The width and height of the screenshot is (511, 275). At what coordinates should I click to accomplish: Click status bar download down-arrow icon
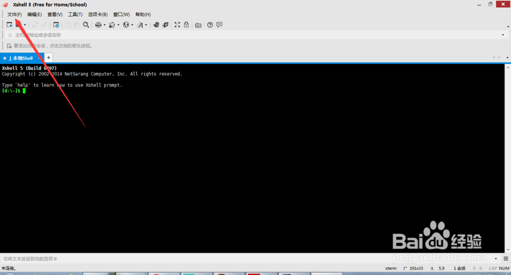pyautogui.click(x=480, y=268)
